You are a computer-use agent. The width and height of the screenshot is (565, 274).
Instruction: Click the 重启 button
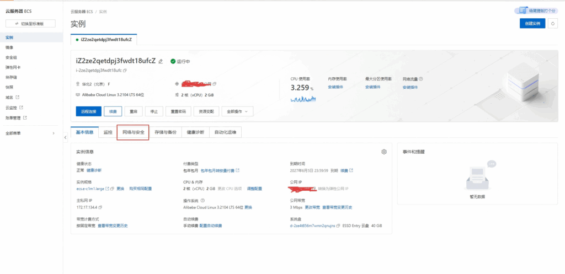click(x=134, y=111)
